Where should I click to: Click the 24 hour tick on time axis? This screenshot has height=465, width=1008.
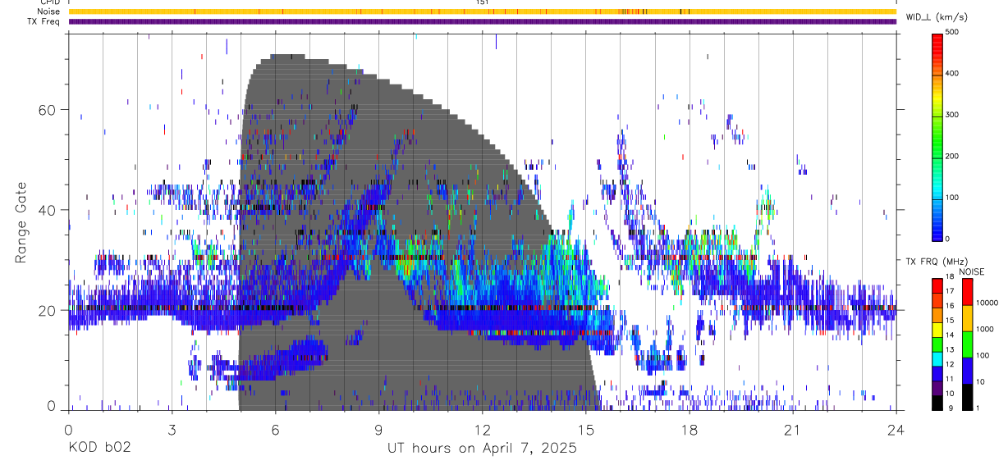pos(896,429)
